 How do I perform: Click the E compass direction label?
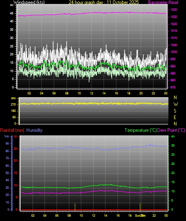click(175, 117)
